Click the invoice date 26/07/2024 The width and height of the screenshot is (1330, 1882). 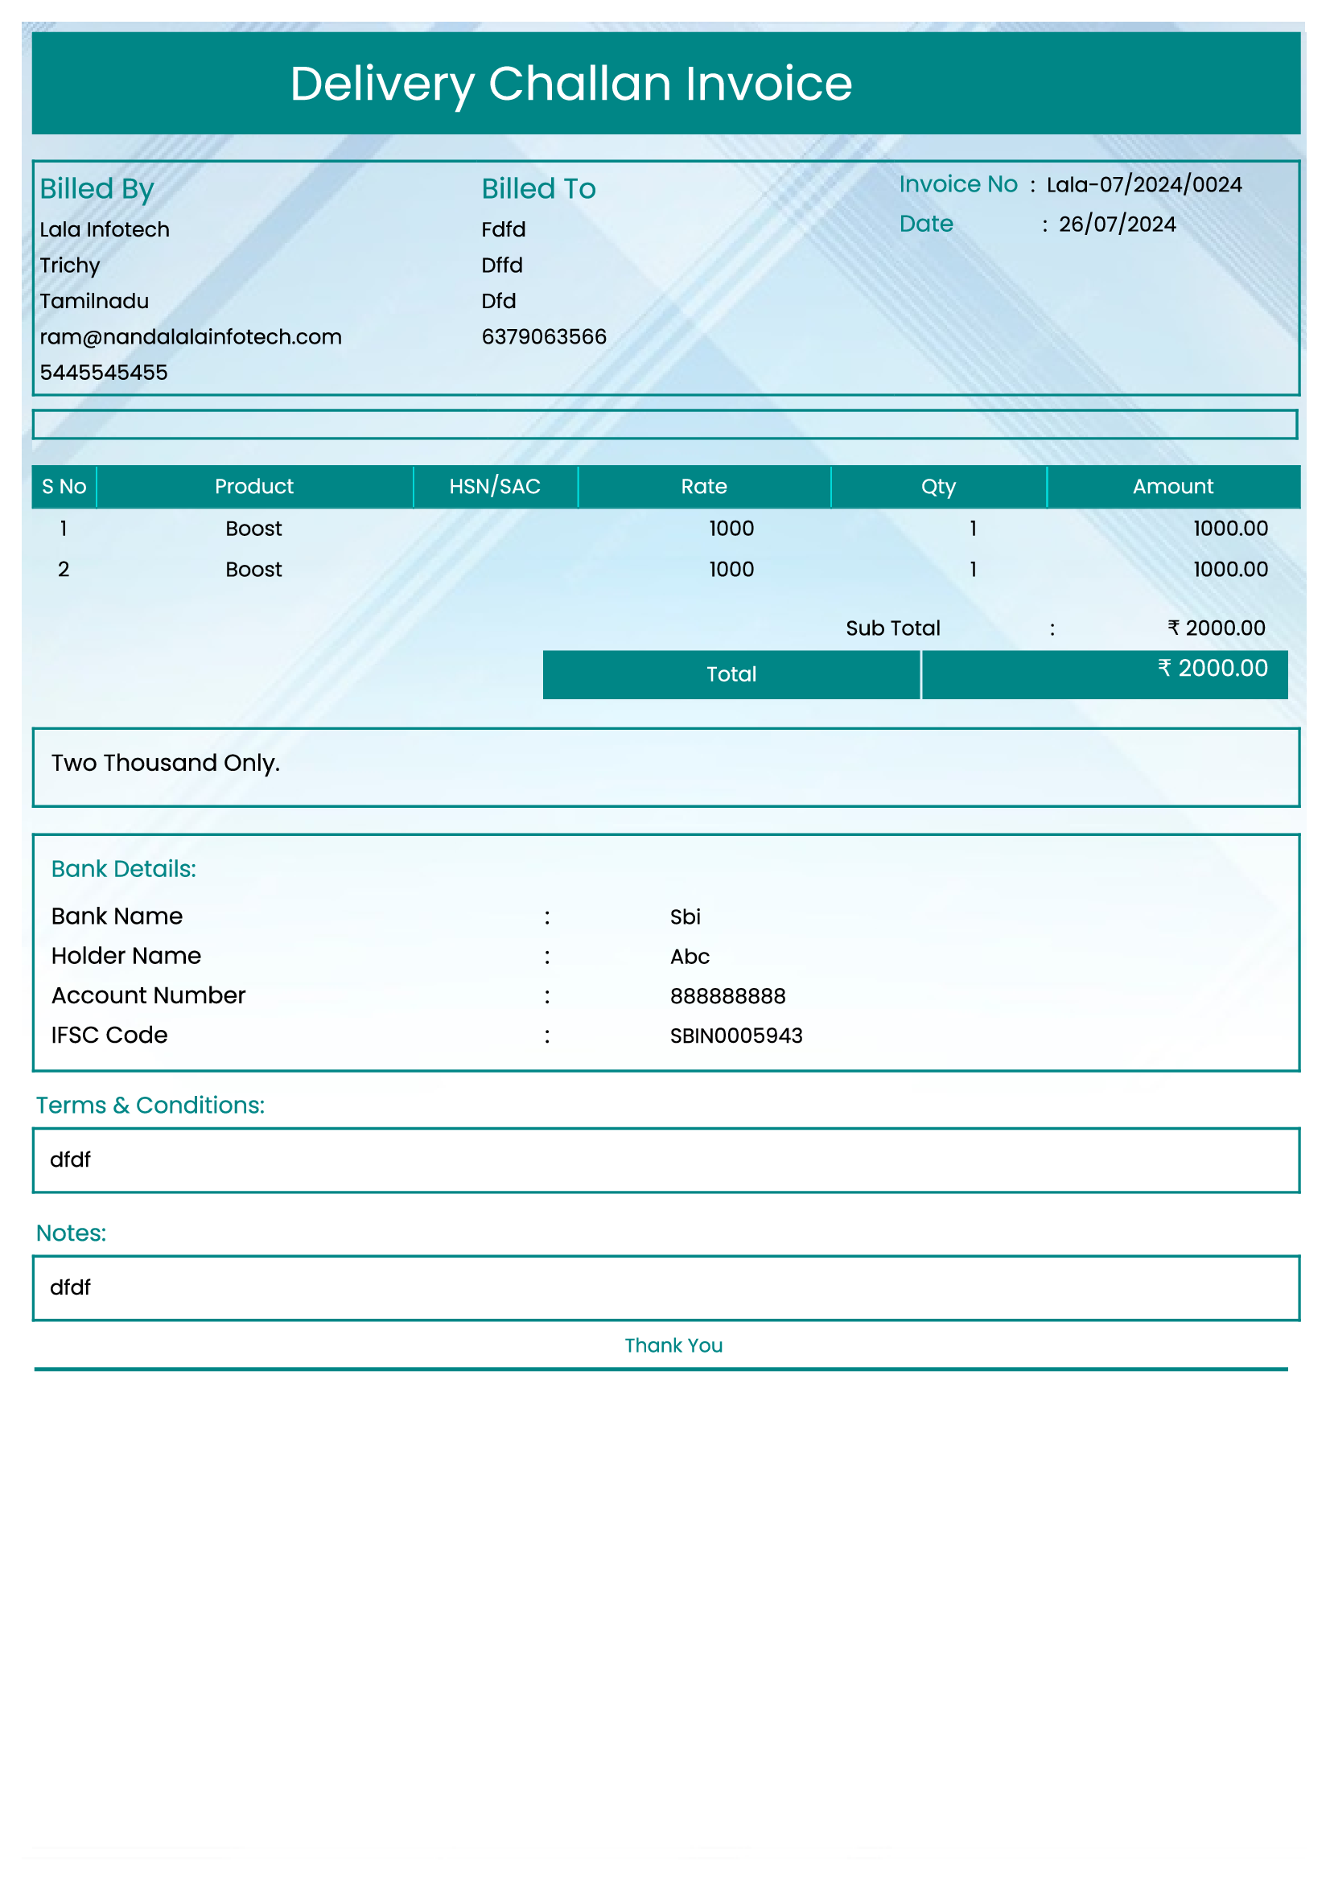pos(1117,224)
